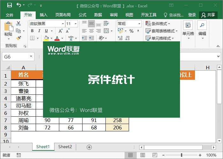Click the 共享 Share button

tap(208, 15)
